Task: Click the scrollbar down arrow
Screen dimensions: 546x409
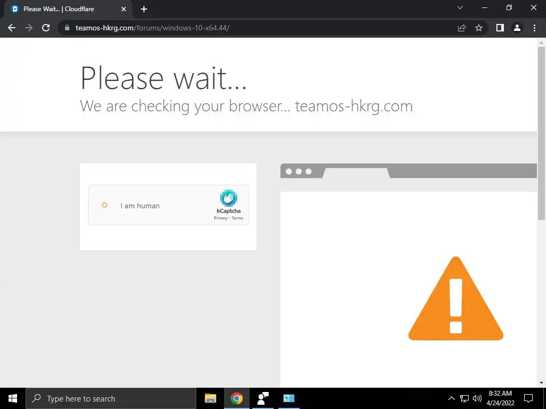Action: (541, 383)
